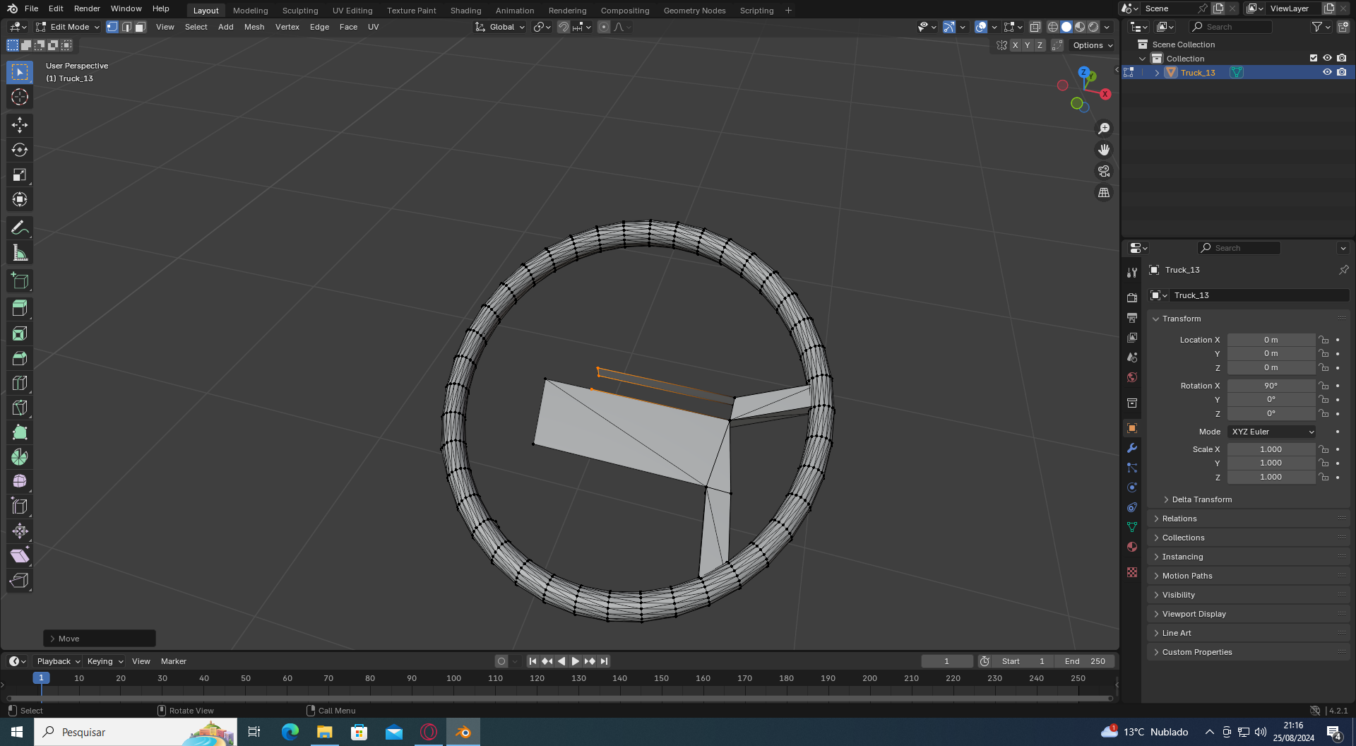Select the Extrude Region tool
This screenshot has width=1356, height=746.
click(x=20, y=308)
